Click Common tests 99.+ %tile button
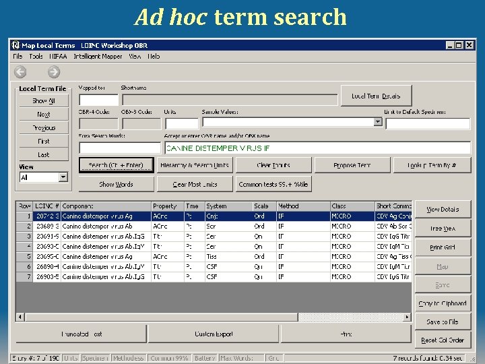485x364 pixels. pos(273,184)
